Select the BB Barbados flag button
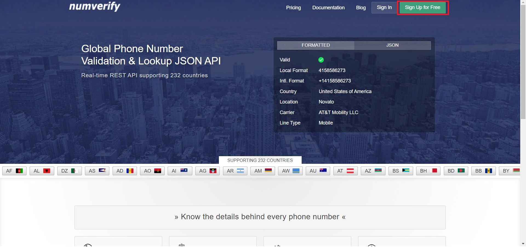This screenshot has width=526, height=249. click(484, 171)
